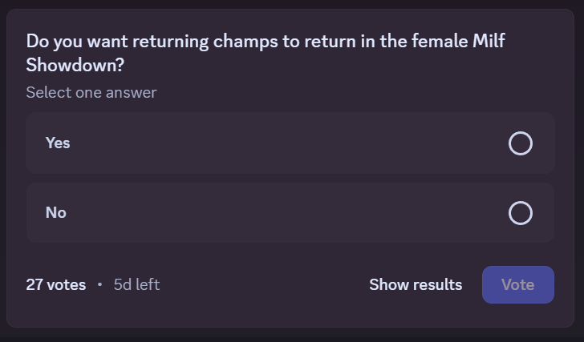
Task: Click the Yes answer label text
Action: coord(58,143)
